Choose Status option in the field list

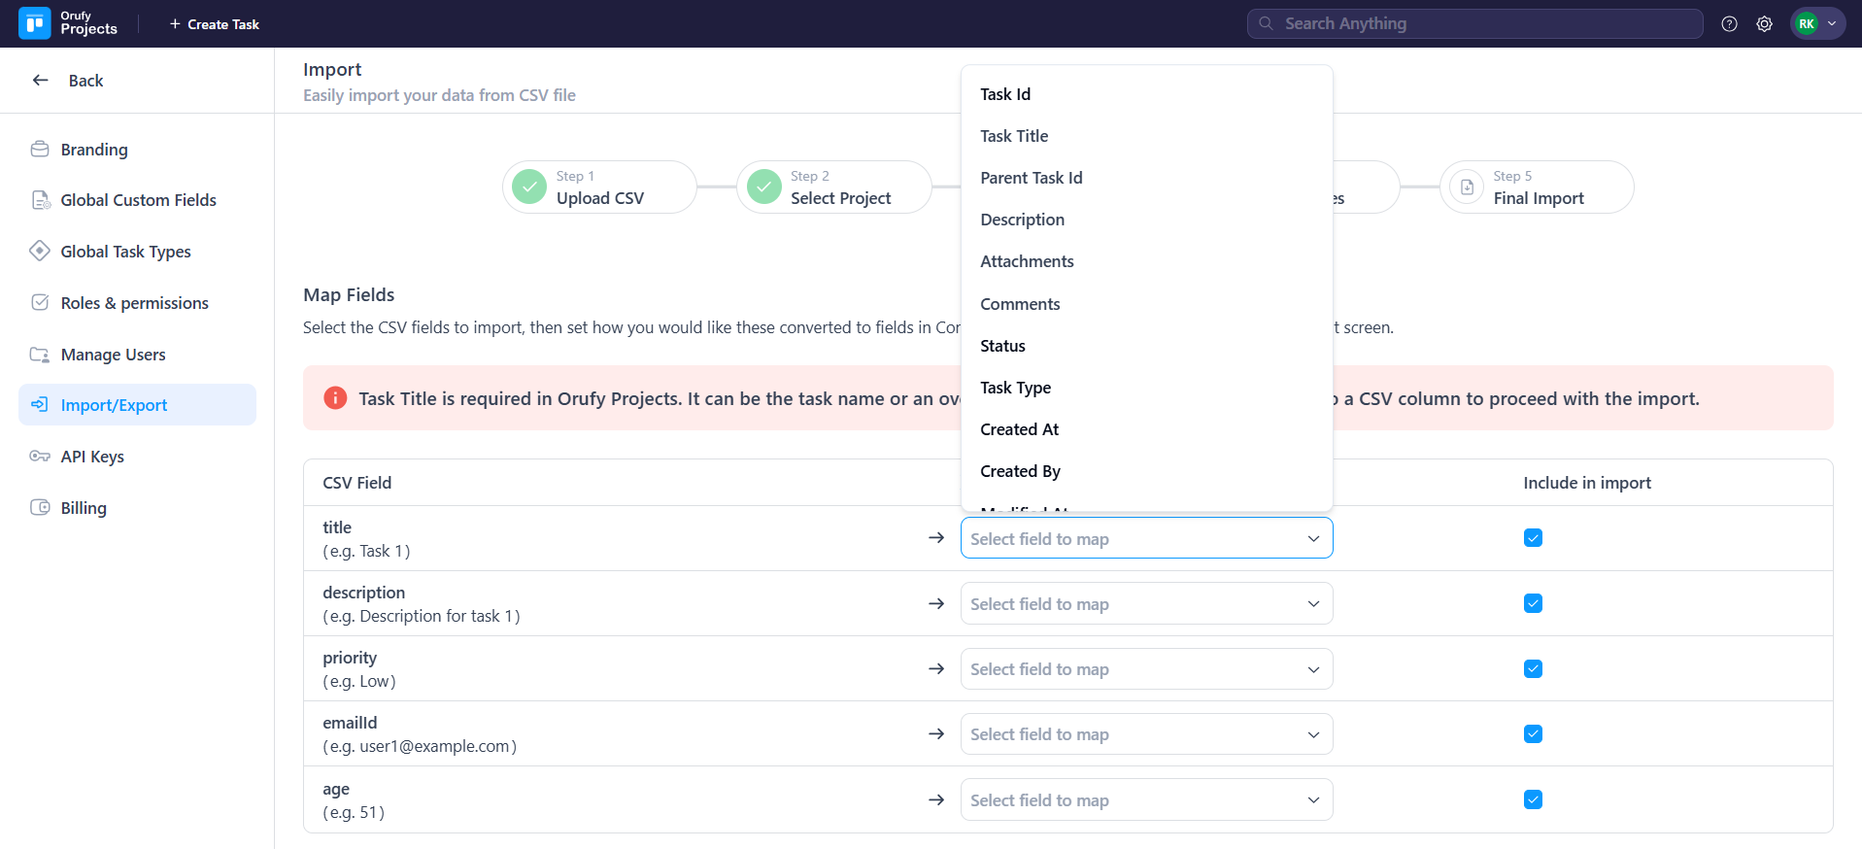pyautogui.click(x=1002, y=346)
